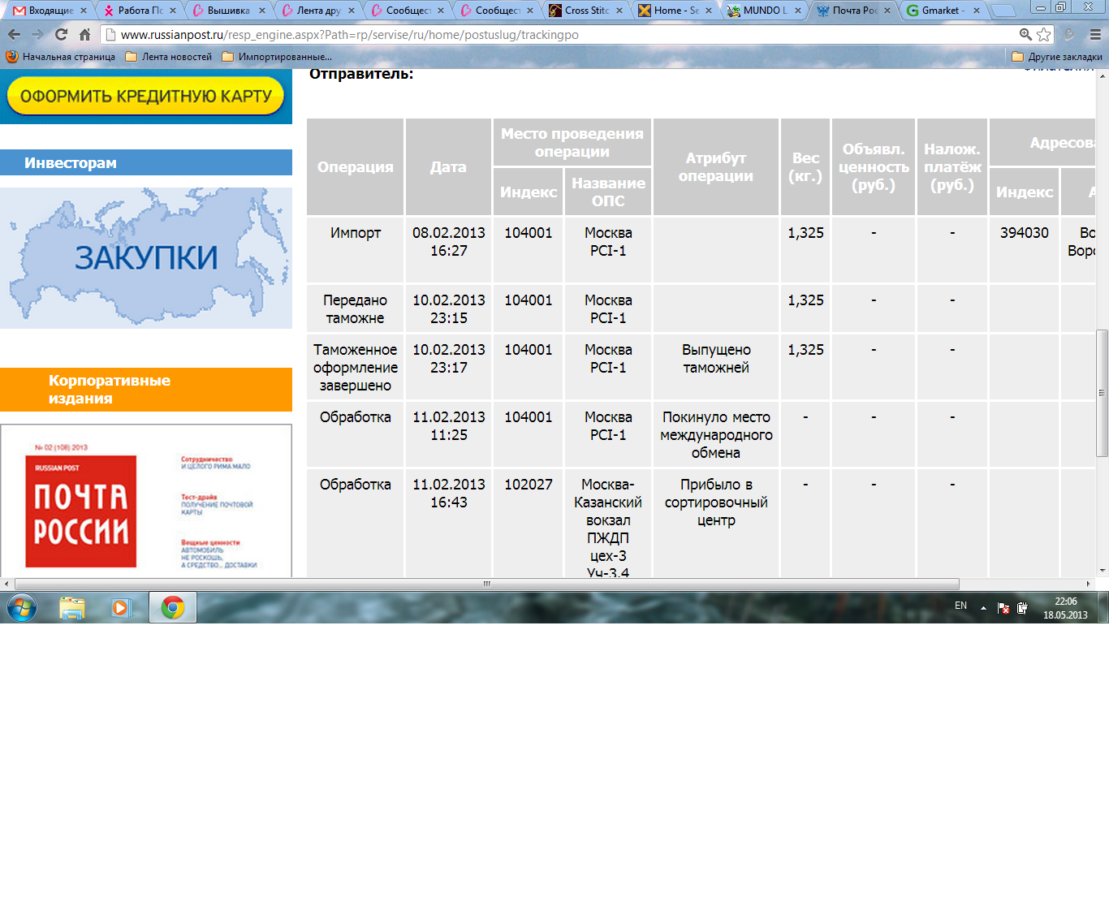The image size is (1109, 910).
Task: Click the ОФОРМИТЬ КРЕДИТНУЮ КАРТУ banner button
Action: click(x=146, y=96)
